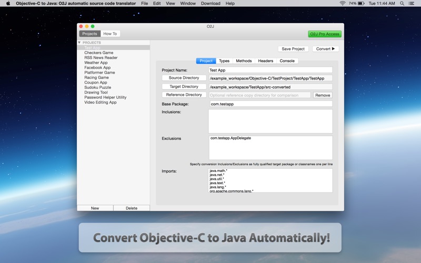Open the Download menu

point(210,3)
